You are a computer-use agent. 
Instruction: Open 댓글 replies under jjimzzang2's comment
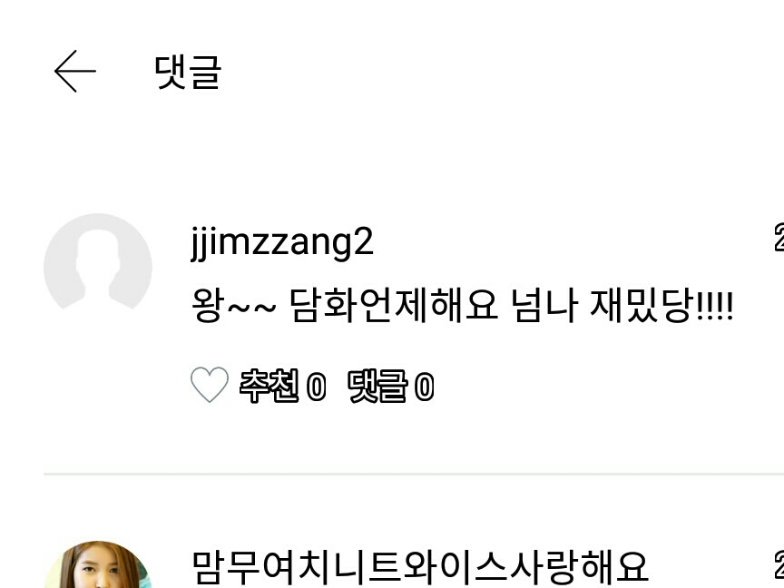coord(377,386)
